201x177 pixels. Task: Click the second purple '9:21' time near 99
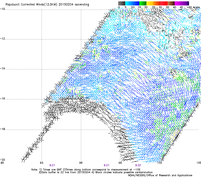click(106, 165)
